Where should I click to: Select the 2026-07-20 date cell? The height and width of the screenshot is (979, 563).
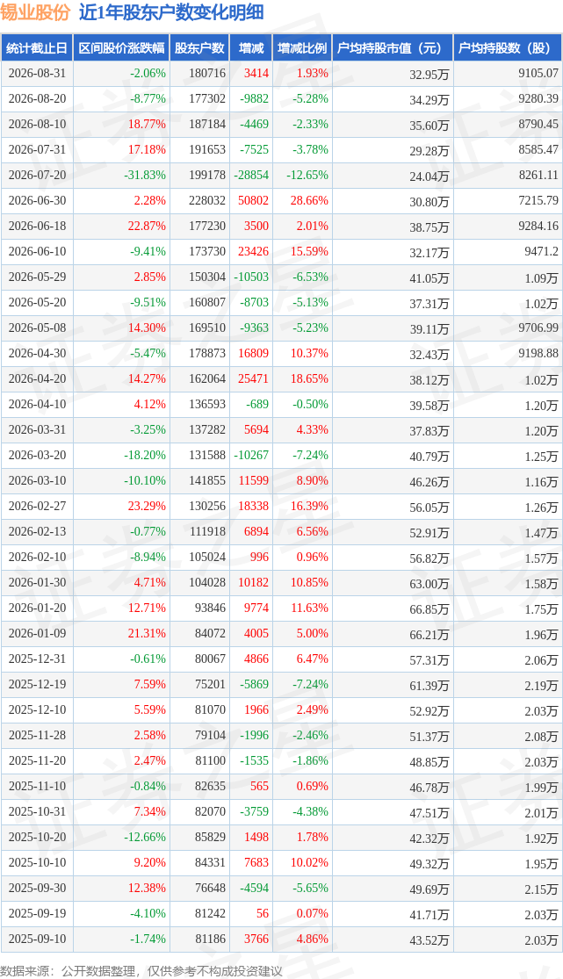[37, 175]
